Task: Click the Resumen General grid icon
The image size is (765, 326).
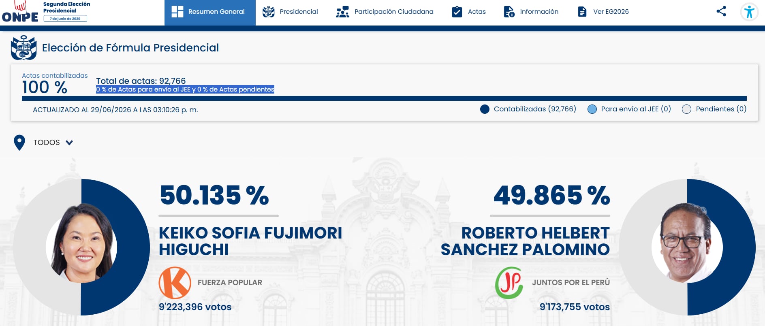Action: click(x=177, y=12)
